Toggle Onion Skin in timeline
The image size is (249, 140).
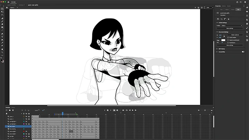pos(114,110)
